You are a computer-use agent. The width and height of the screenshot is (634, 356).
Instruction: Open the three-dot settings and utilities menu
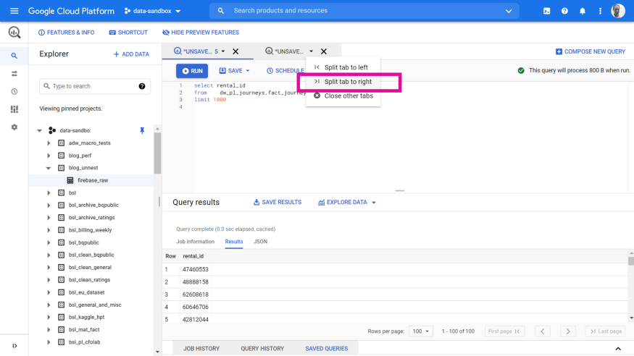[600, 11]
